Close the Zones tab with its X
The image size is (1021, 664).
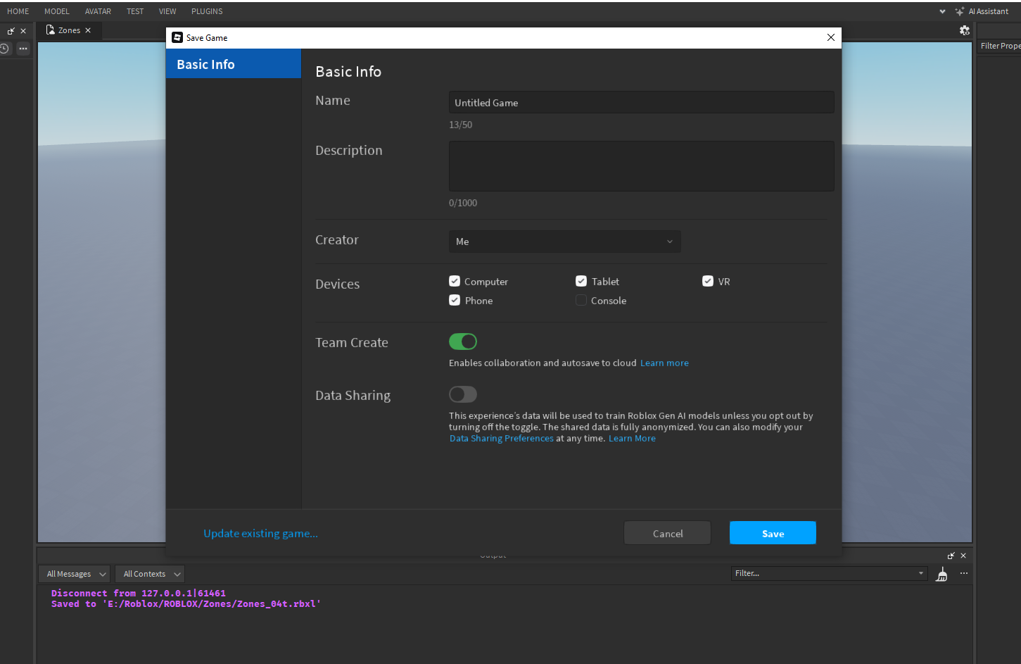(x=88, y=30)
